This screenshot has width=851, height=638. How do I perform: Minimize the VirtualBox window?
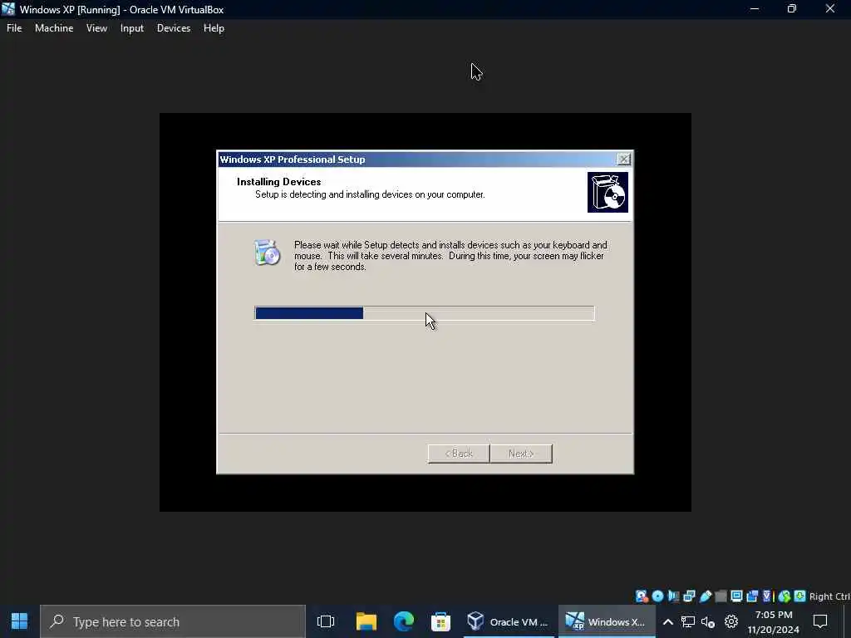click(x=755, y=8)
